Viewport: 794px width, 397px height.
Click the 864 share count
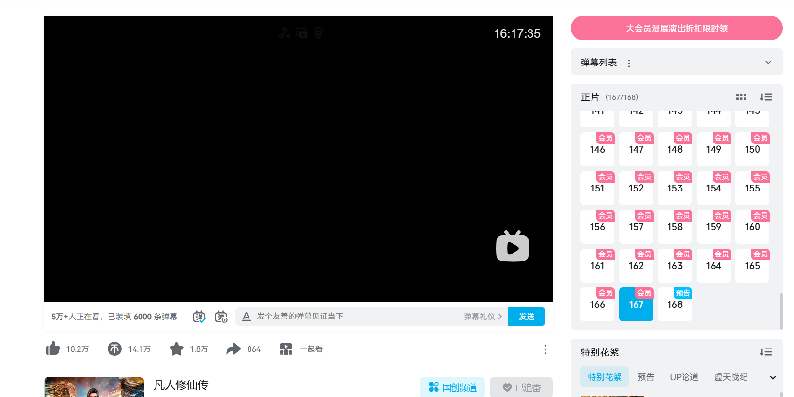pos(254,349)
